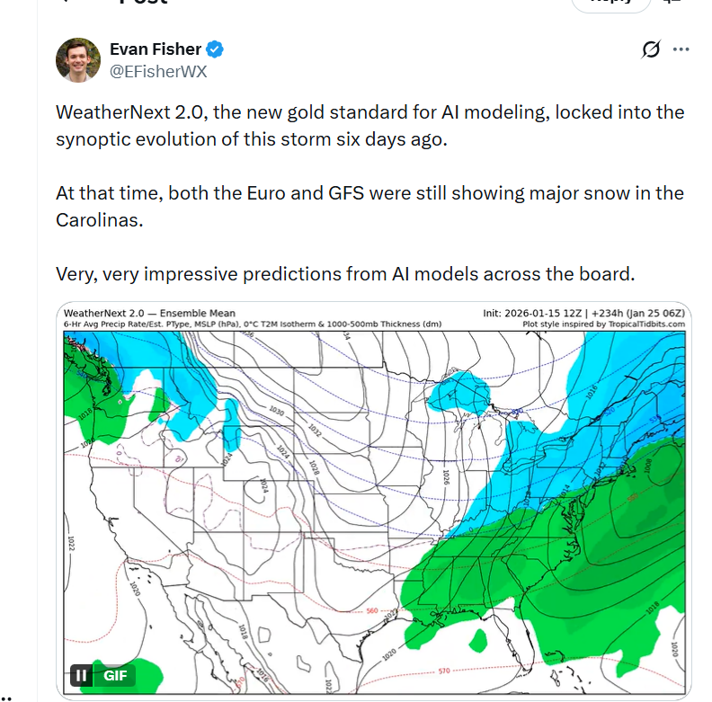The height and width of the screenshot is (702, 712).
Task: Pause the playing GIF
Action: coord(82,675)
